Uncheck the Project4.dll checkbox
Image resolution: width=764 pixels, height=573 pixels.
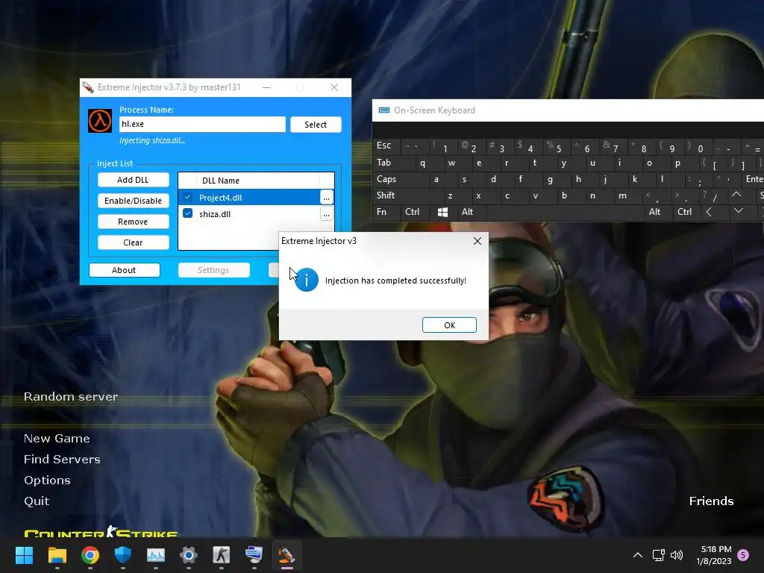click(187, 197)
